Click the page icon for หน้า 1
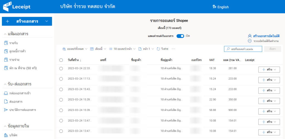The height and width of the screenshot is (139, 285). (140, 49)
